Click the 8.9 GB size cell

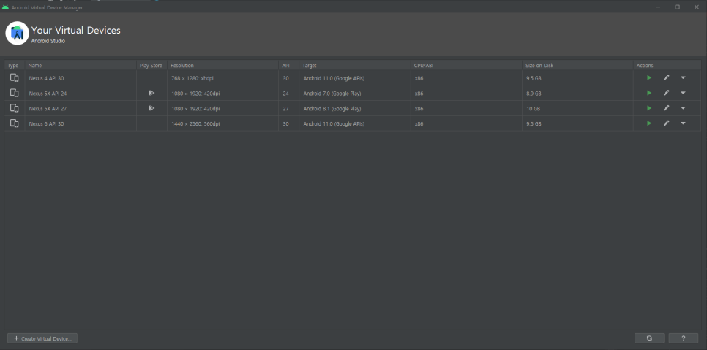click(577, 94)
